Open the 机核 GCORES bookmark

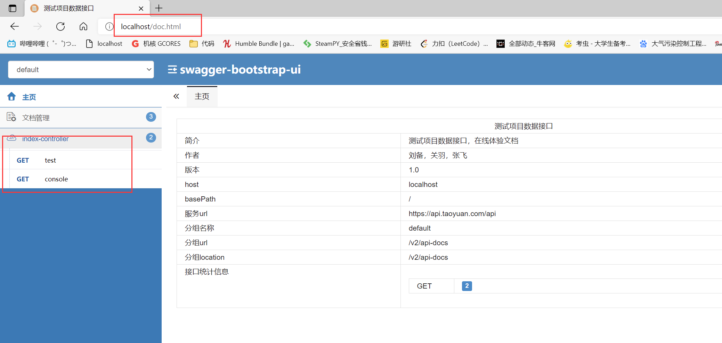click(x=156, y=44)
